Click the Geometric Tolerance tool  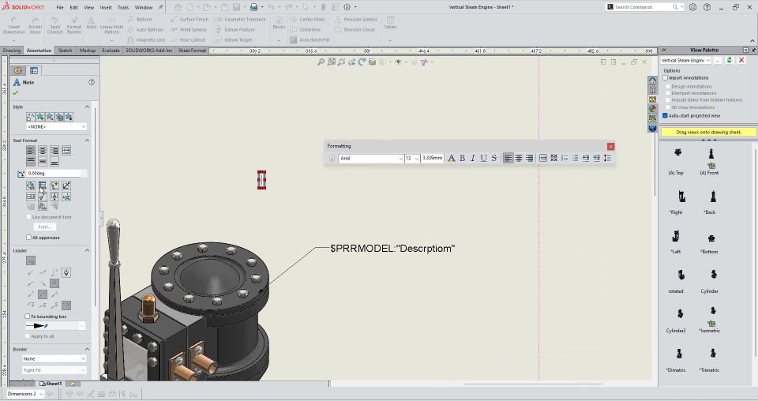tap(240, 19)
